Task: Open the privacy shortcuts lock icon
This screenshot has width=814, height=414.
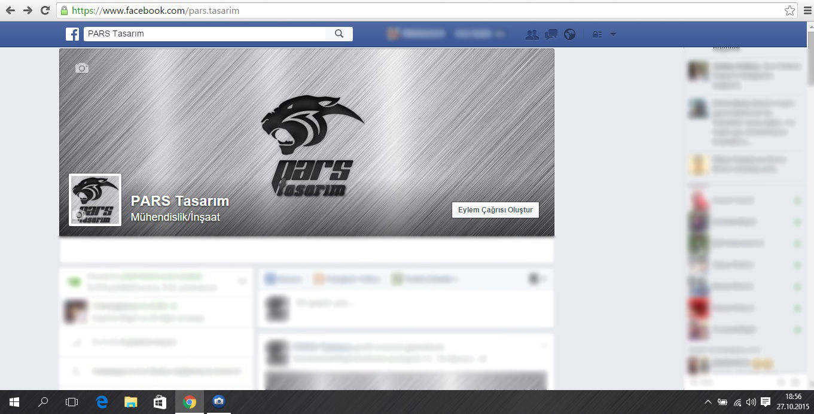Action: click(x=597, y=35)
